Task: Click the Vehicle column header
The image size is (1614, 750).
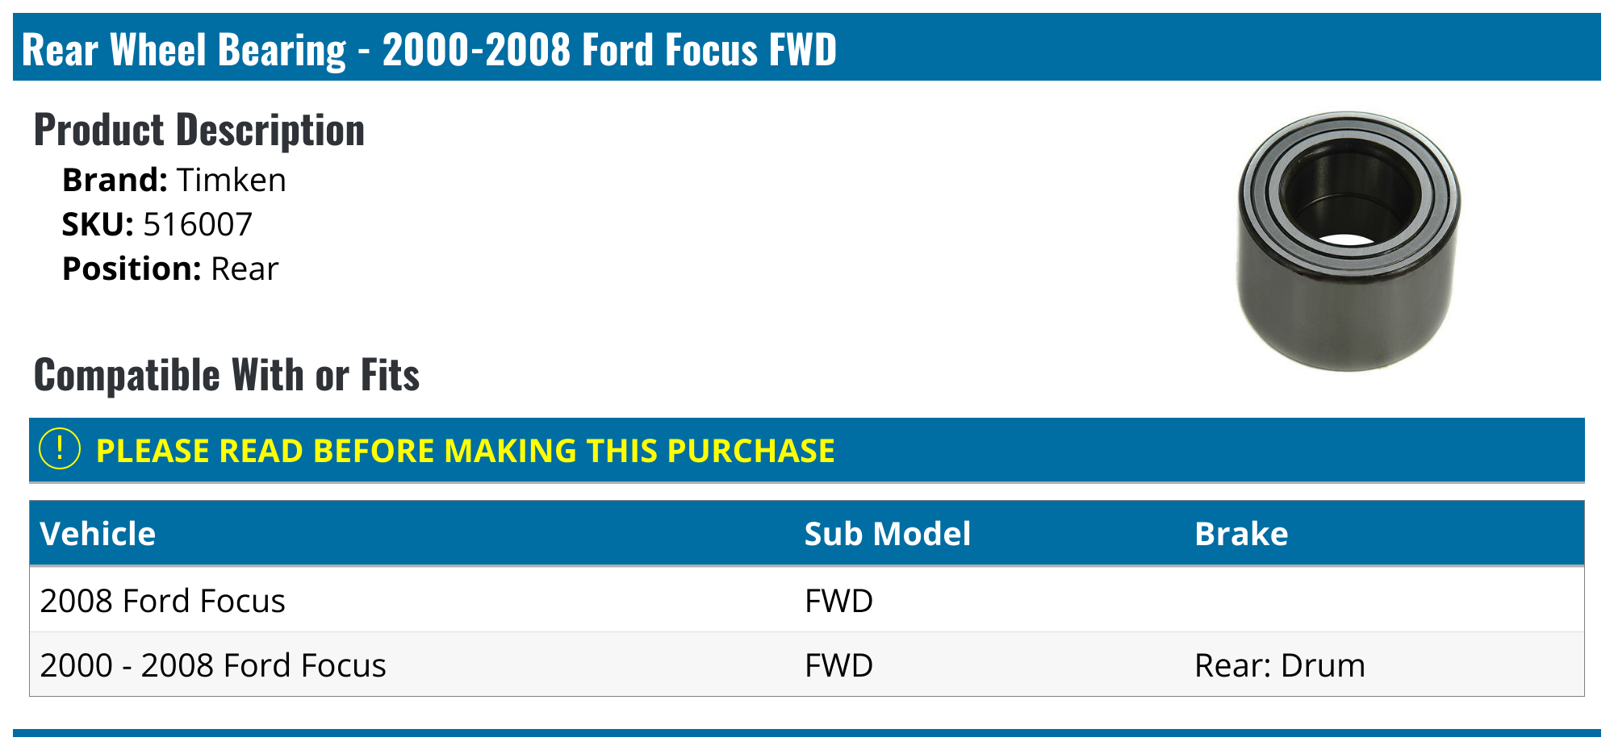Action: (x=98, y=534)
